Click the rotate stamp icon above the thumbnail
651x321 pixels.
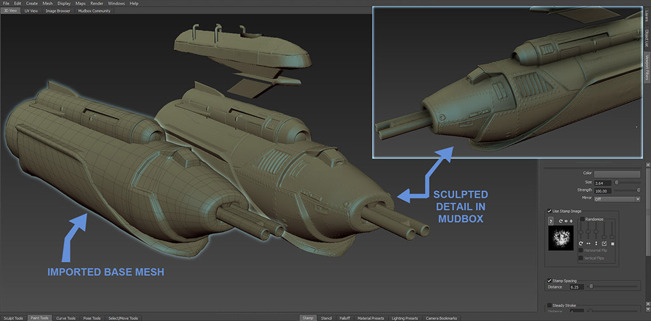click(561, 221)
